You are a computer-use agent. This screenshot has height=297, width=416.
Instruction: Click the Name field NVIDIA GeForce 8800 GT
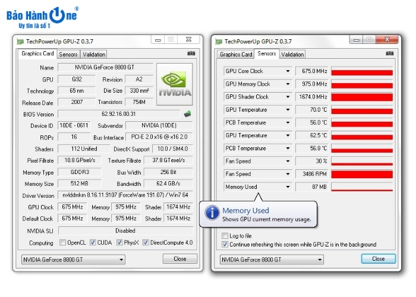click(x=105, y=67)
